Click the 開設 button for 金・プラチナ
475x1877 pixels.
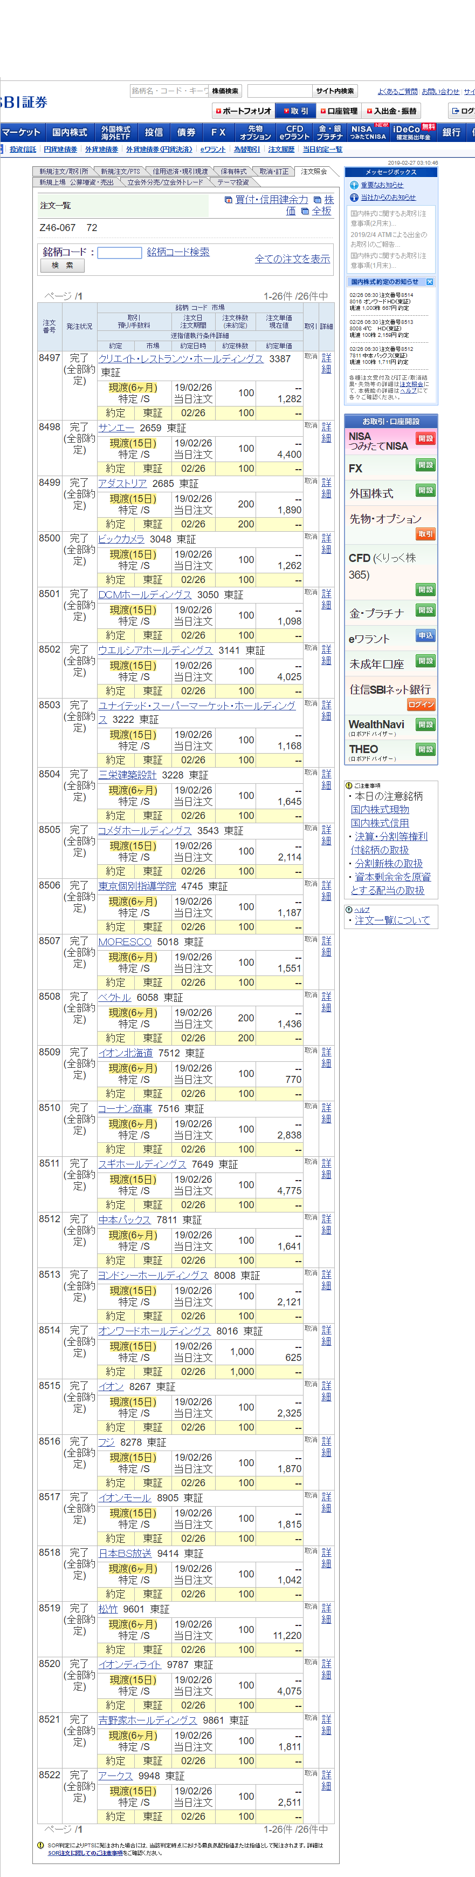[425, 611]
